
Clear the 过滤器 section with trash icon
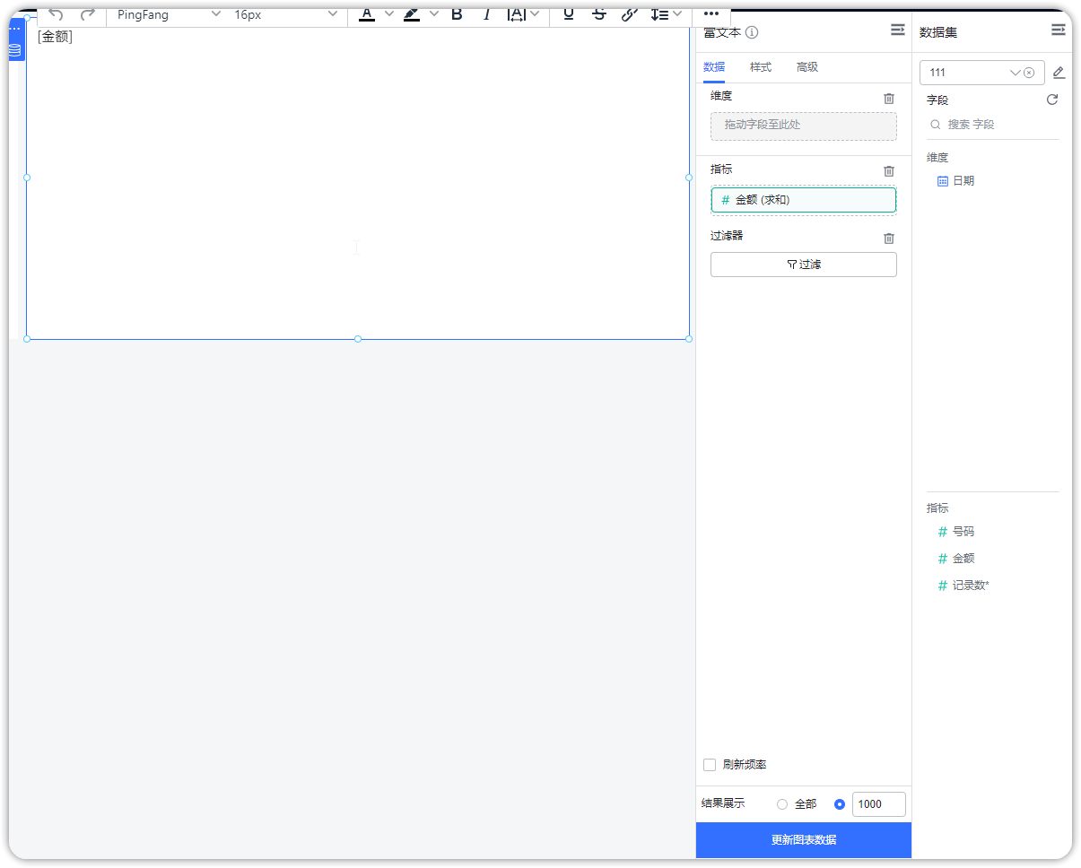888,238
